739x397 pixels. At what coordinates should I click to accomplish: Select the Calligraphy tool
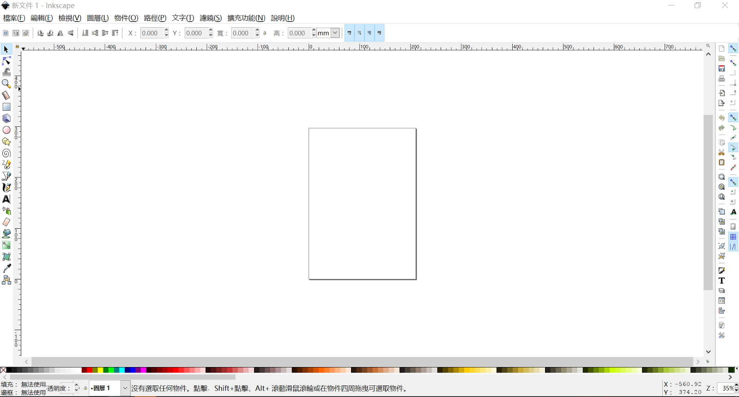pyautogui.click(x=6, y=188)
